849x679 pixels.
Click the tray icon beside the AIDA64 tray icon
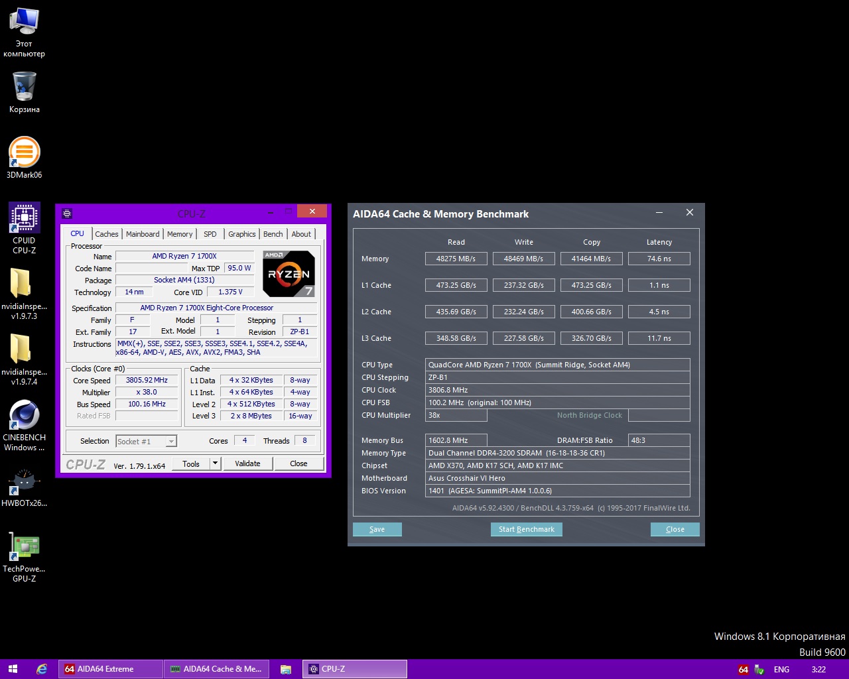760,670
